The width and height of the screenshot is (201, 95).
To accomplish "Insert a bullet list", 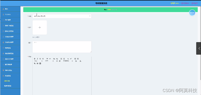I will (x=64, y=59).
